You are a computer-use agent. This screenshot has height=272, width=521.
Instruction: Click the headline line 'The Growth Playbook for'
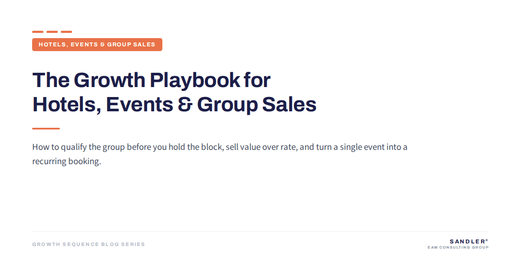point(152,80)
